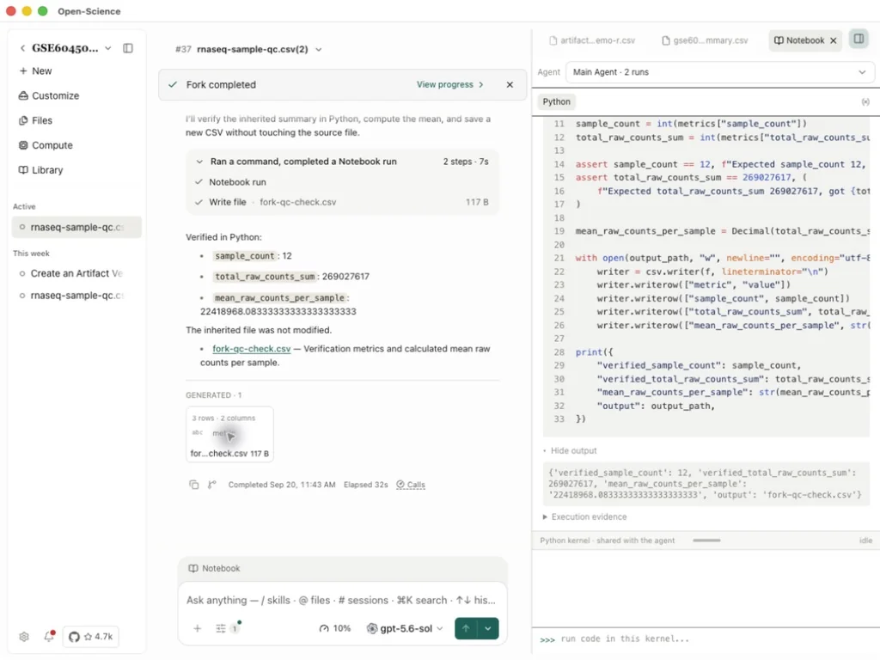The height and width of the screenshot is (660, 880).
Task: Add an attachment with the plus icon
Action: pos(197,628)
